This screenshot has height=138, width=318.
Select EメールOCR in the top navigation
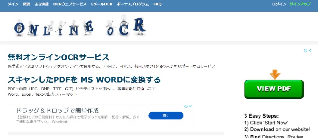pyautogui.click(x=101, y=4)
